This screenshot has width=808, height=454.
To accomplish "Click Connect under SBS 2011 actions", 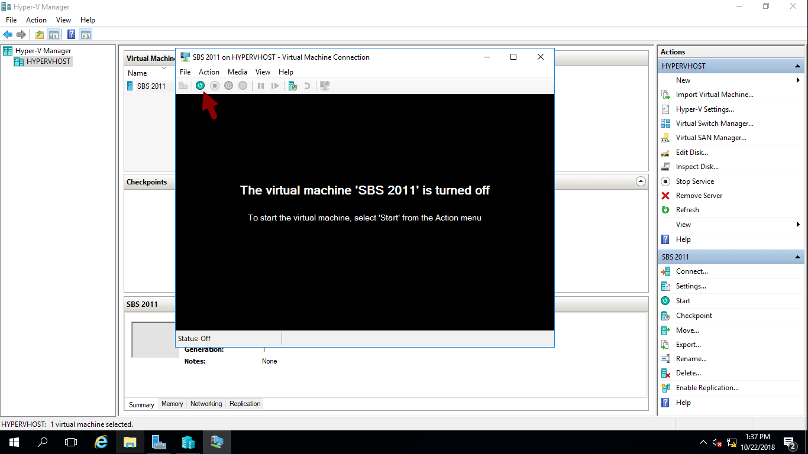I will coord(692,271).
